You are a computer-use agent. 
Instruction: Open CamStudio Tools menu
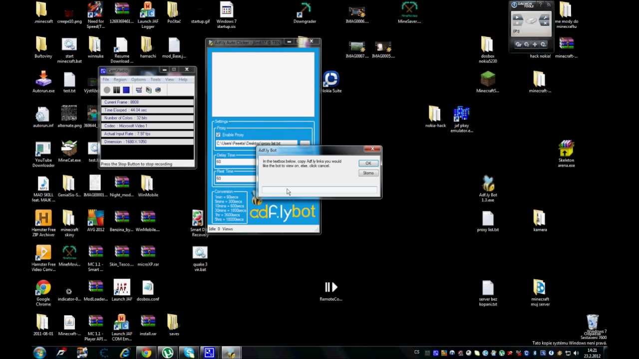[156, 79]
